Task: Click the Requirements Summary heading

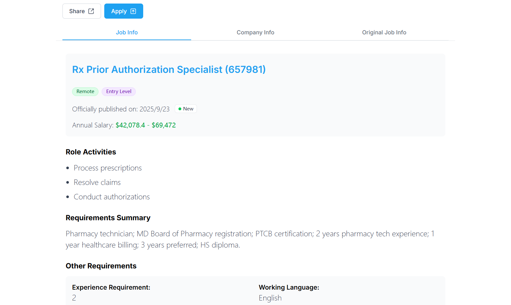Action: point(108,218)
